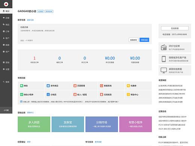
Task: Open the green 多人拼团 card
Action: 34,124
